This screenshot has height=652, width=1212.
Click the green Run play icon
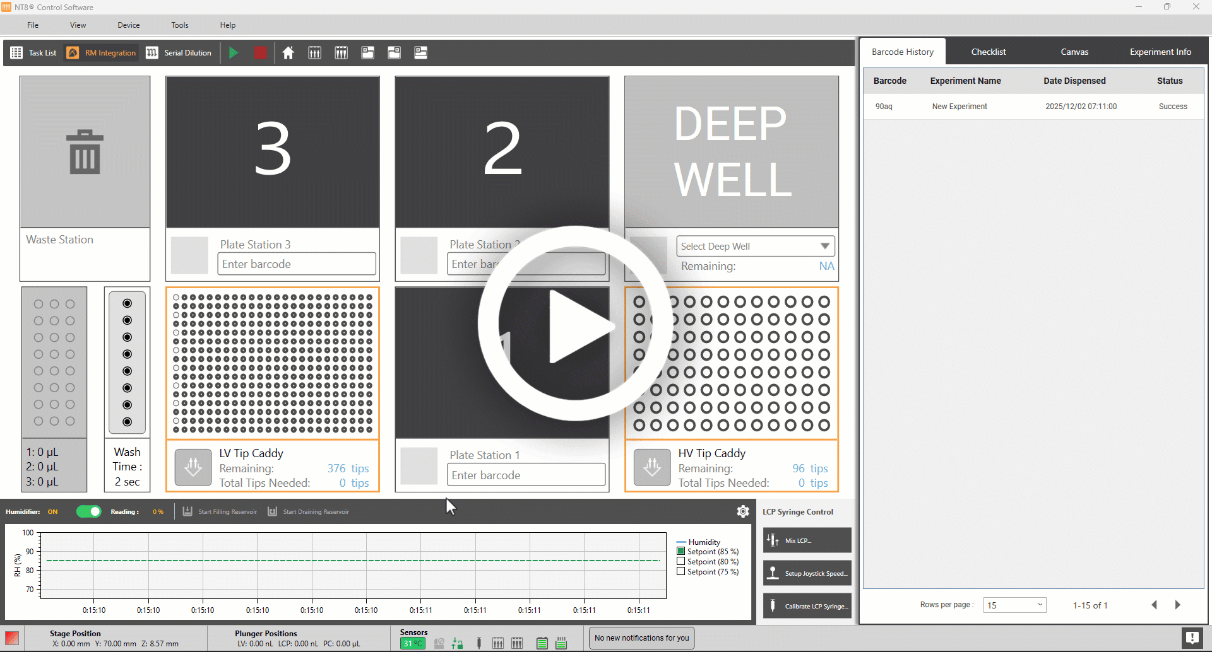click(234, 53)
